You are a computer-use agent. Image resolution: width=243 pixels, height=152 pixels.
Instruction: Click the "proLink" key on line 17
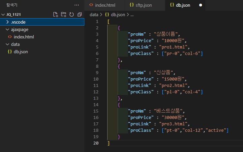[139, 124]
